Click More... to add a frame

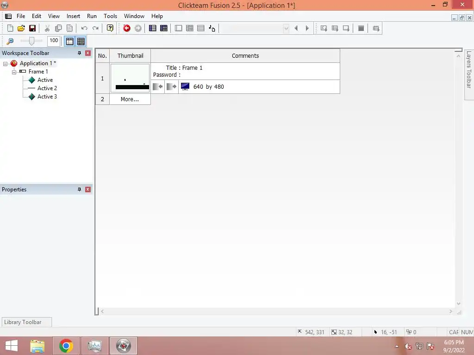tap(130, 99)
